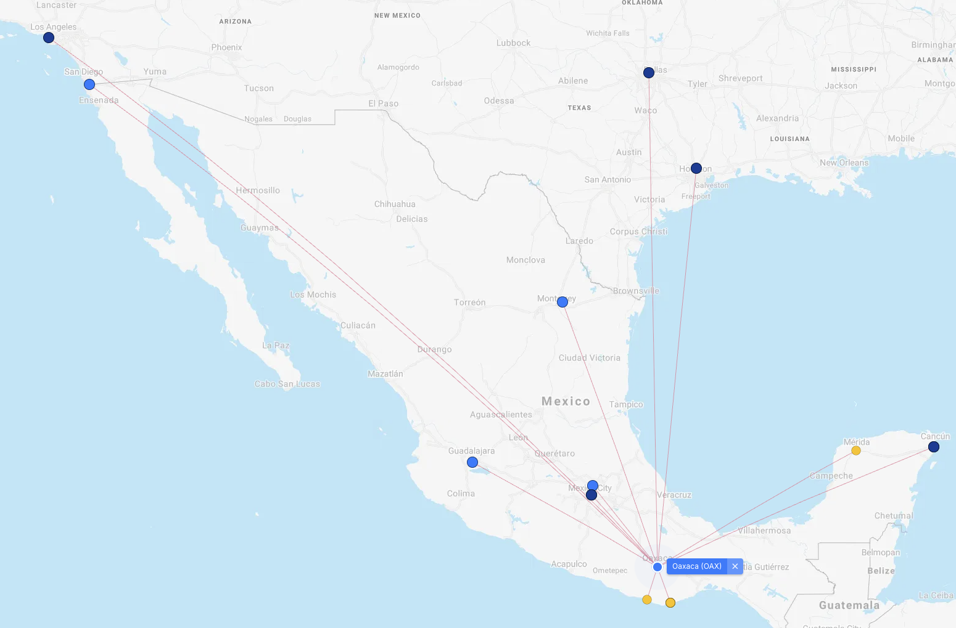Open the Oaxaca (OAX) label popup
The width and height of the screenshot is (956, 628).
point(697,566)
